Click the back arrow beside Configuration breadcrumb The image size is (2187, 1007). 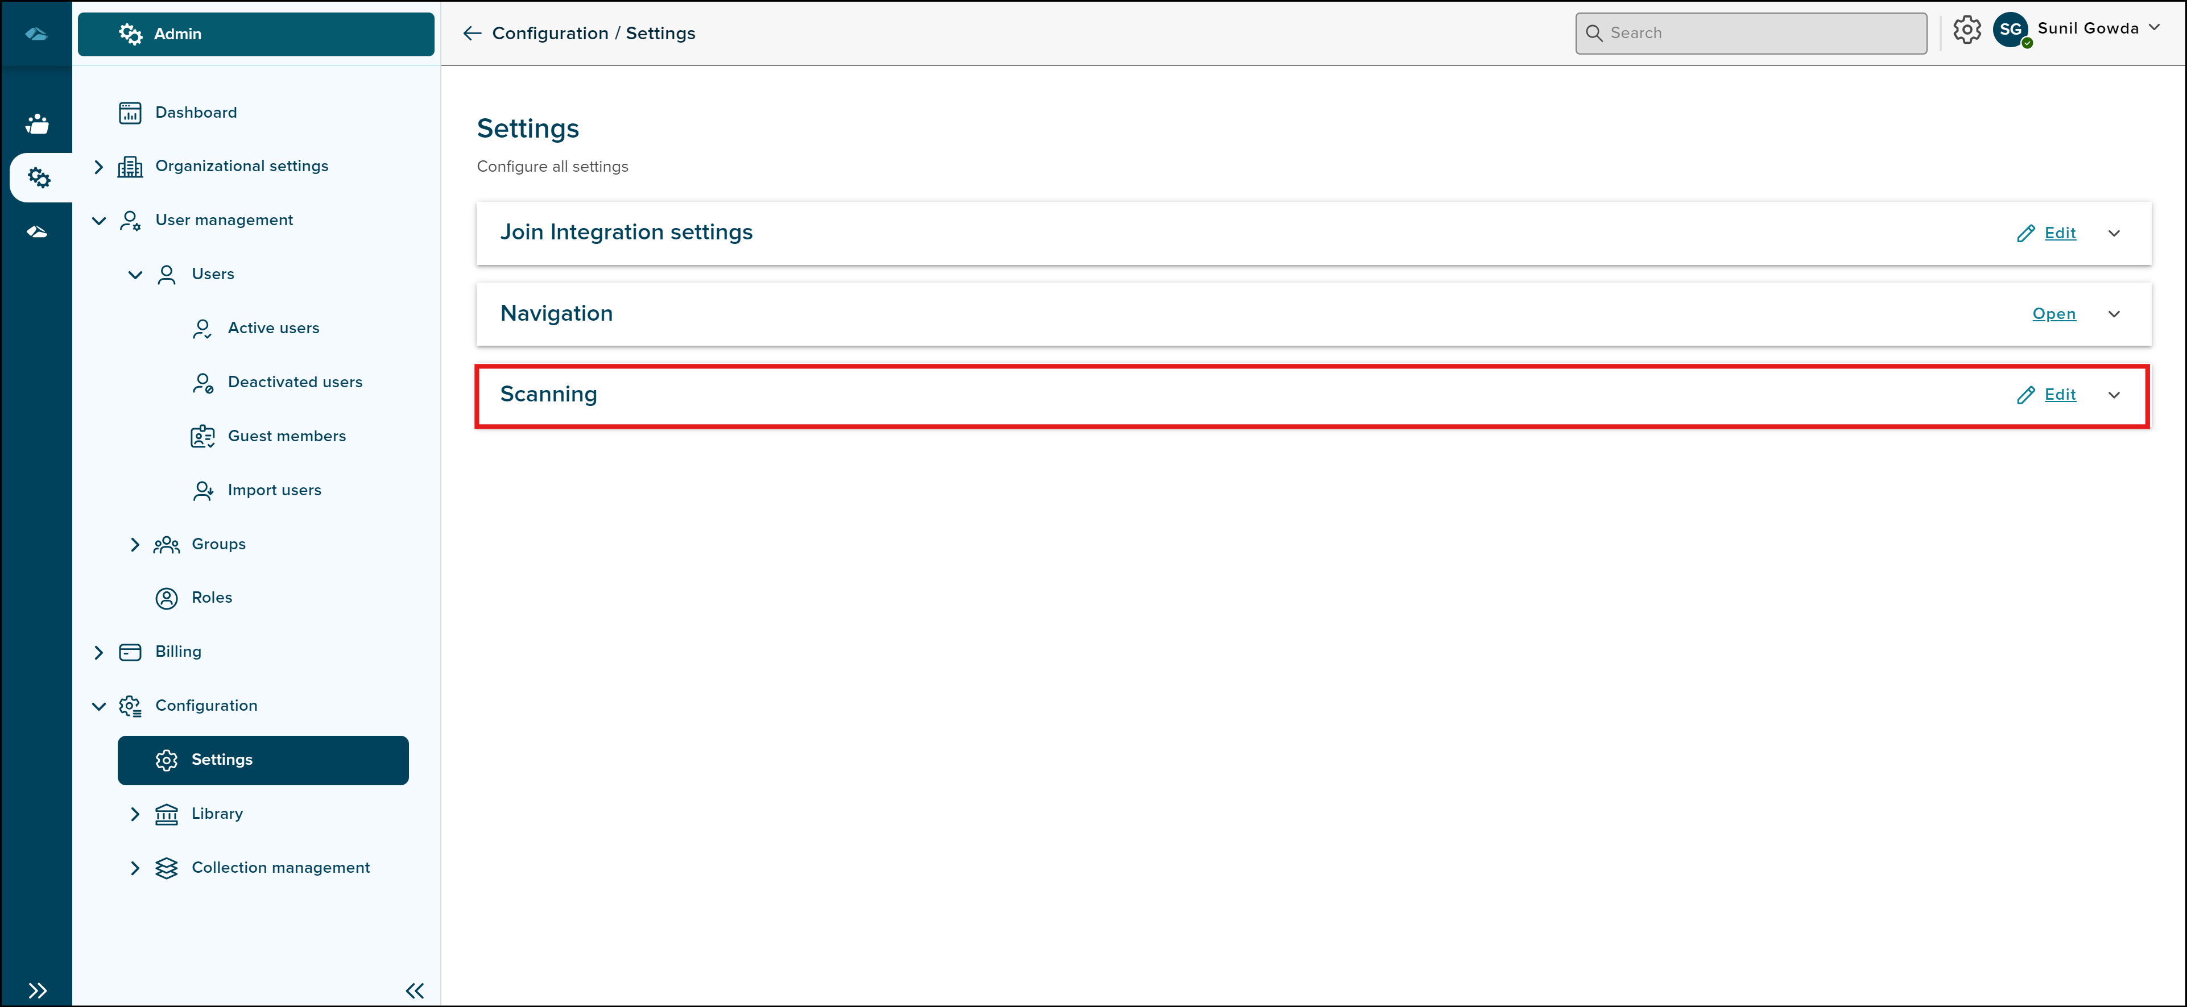click(472, 33)
